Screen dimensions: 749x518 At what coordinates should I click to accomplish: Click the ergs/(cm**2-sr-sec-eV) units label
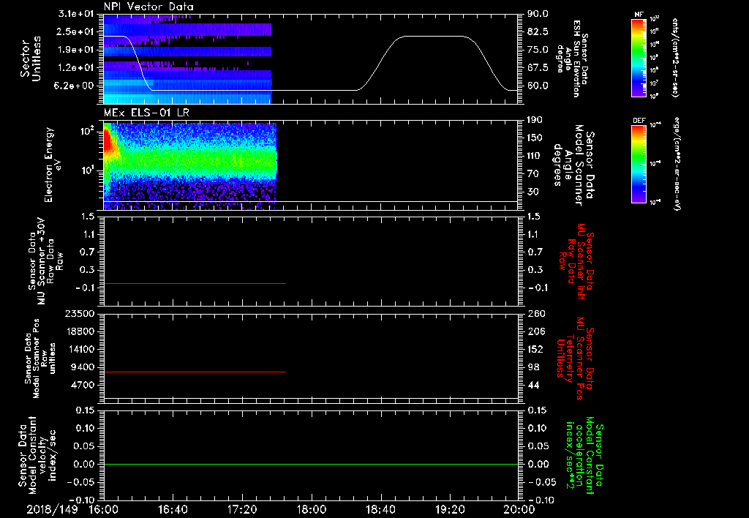tap(677, 164)
